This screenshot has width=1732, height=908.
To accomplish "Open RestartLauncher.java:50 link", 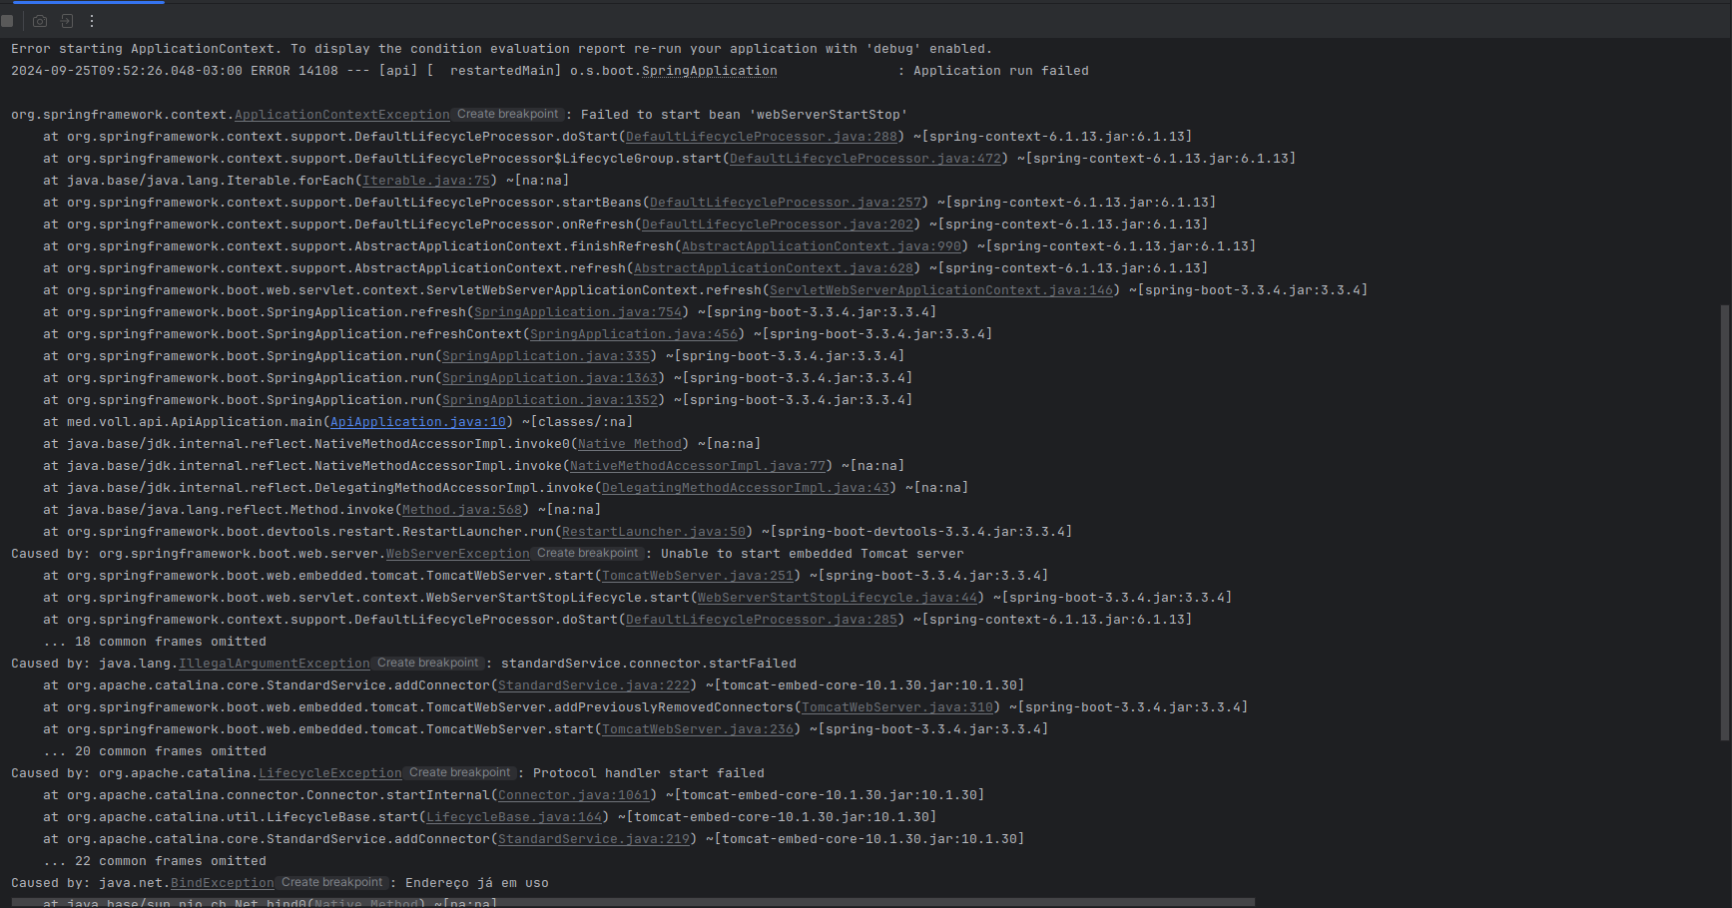I will 654,532.
